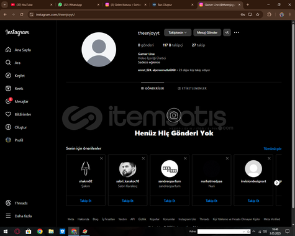This screenshot has width=295, height=236.
Task: Follow nurhatmedyaa with Takip Et
Action: [x=212, y=201]
